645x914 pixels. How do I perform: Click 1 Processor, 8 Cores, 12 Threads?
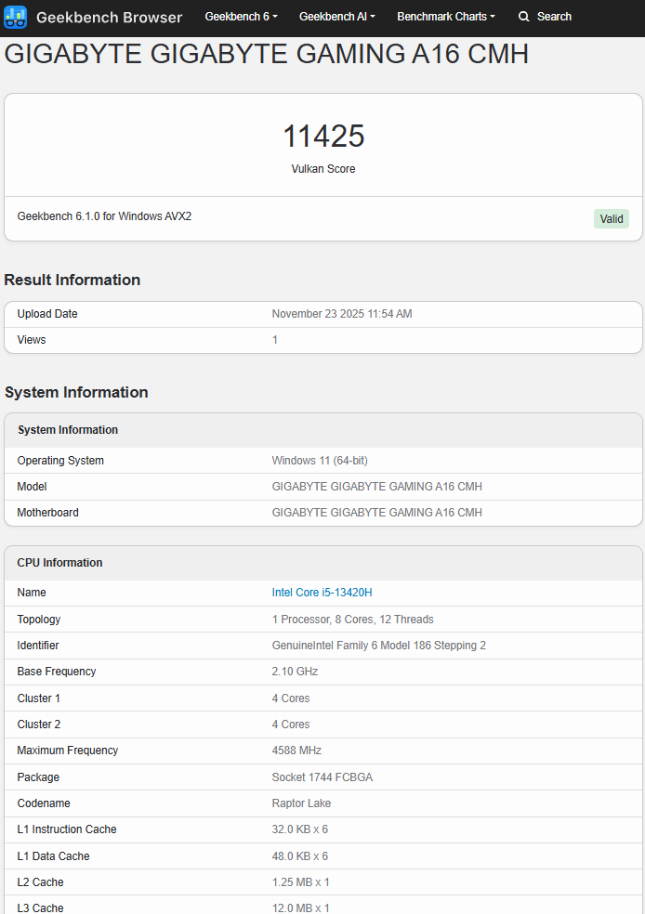point(353,619)
